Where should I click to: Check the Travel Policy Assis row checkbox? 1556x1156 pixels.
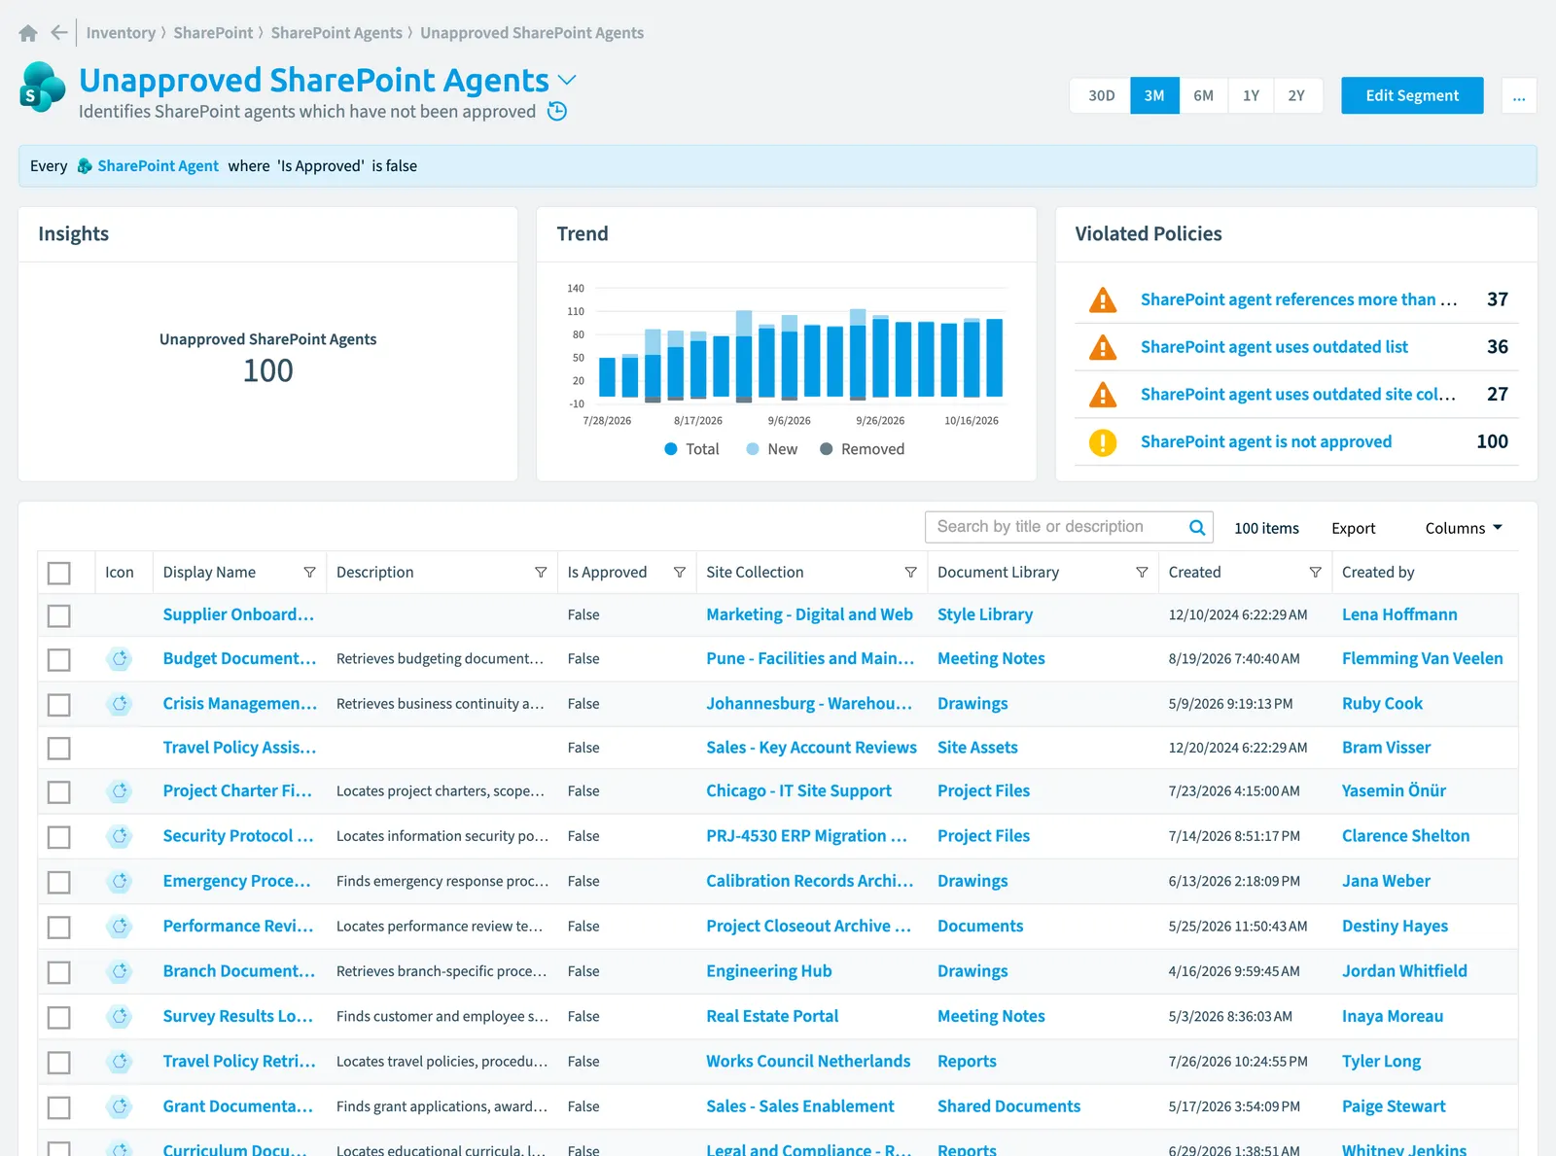tap(59, 748)
